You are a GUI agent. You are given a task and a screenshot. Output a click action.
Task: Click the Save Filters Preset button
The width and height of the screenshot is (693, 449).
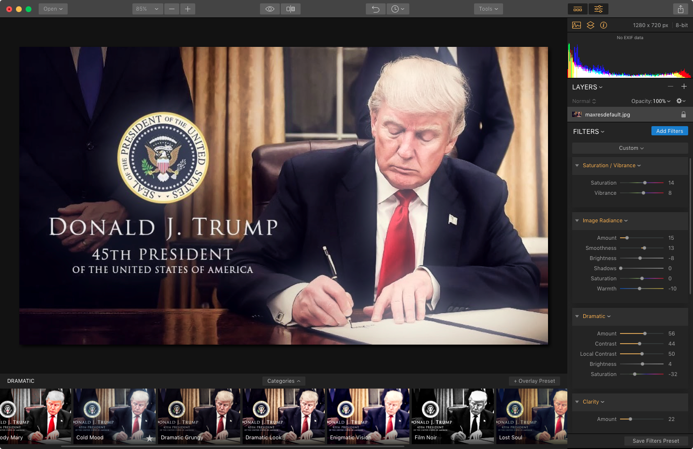tap(656, 441)
